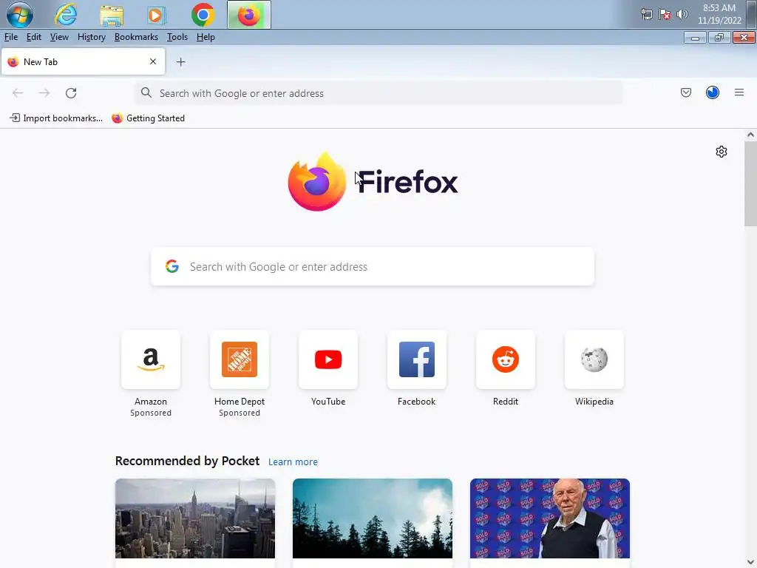Open the Edit menu

coord(34,37)
